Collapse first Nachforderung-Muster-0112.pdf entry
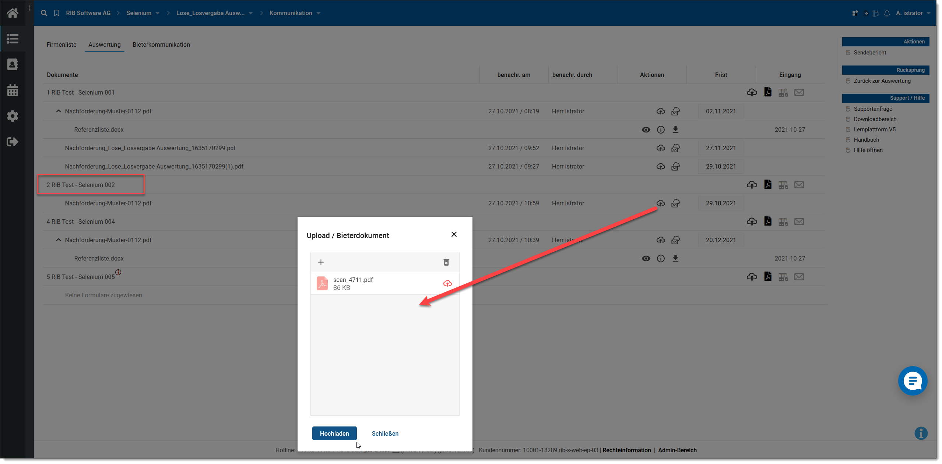 (58, 111)
